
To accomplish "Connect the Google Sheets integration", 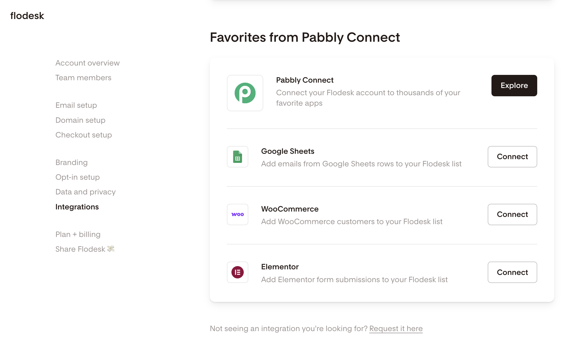I will tap(512, 157).
